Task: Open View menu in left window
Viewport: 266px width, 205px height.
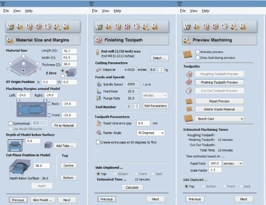Action: (x=17, y=11)
